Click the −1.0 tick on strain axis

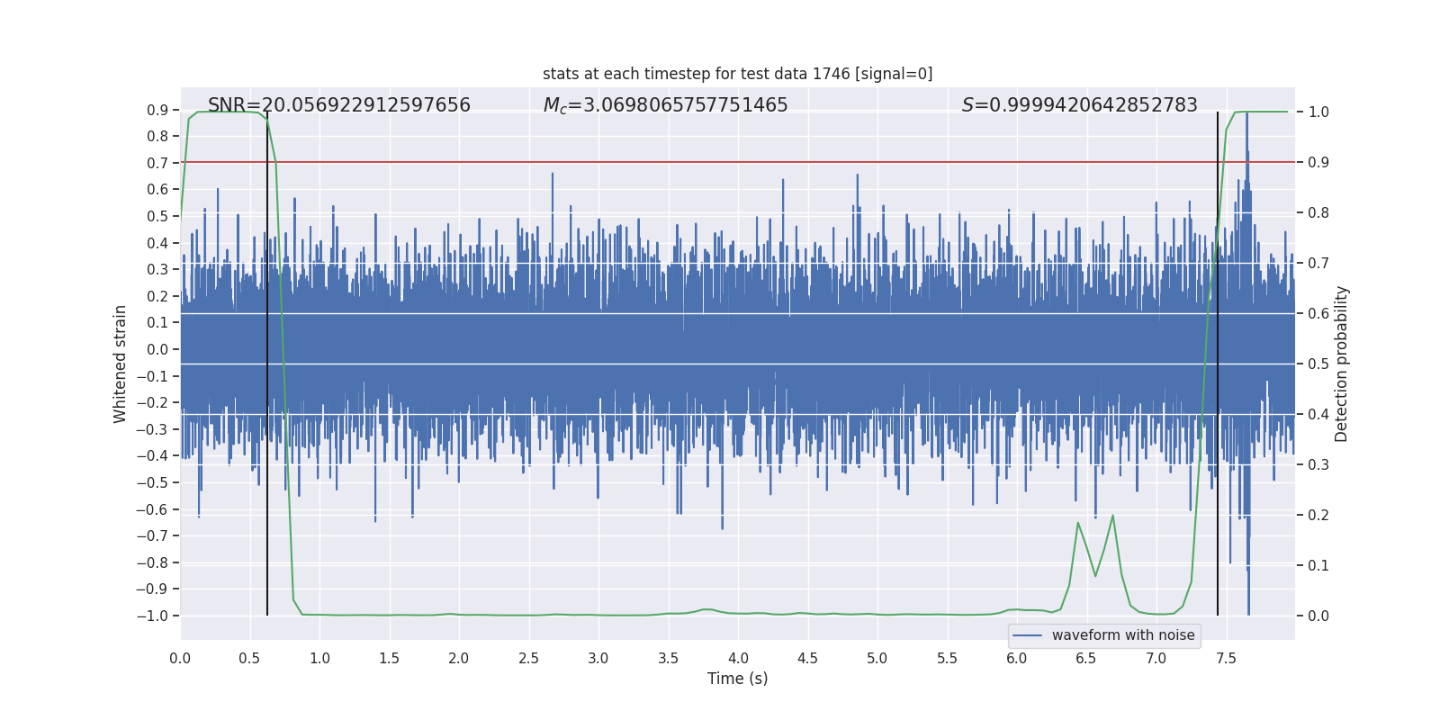click(x=151, y=616)
